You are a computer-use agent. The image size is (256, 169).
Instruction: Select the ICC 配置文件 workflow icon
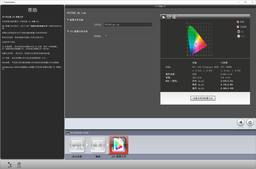pyautogui.click(x=118, y=145)
